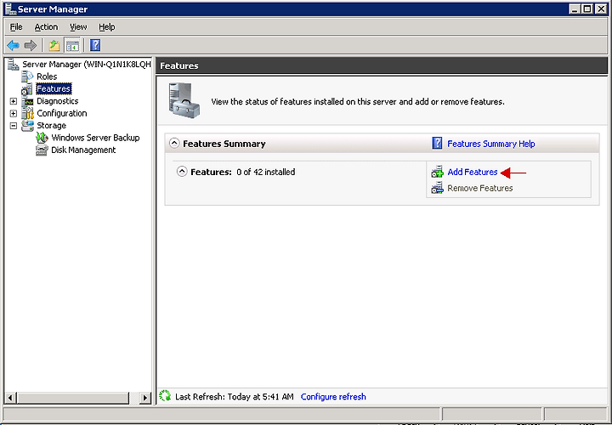Click the Server Manager root node icon

tap(14, 65)
